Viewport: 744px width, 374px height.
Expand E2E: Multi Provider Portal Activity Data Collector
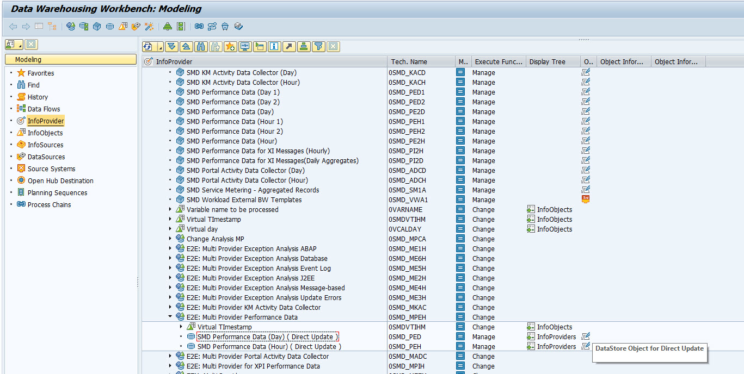click(170, 356)
